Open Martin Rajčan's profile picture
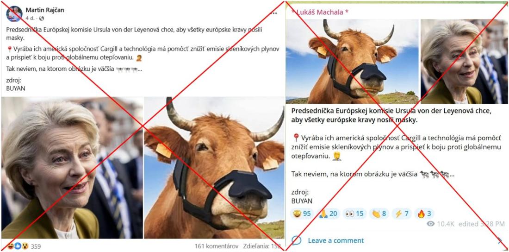The height and width of the screenshot is (252, 509). (x=14, y=13)
